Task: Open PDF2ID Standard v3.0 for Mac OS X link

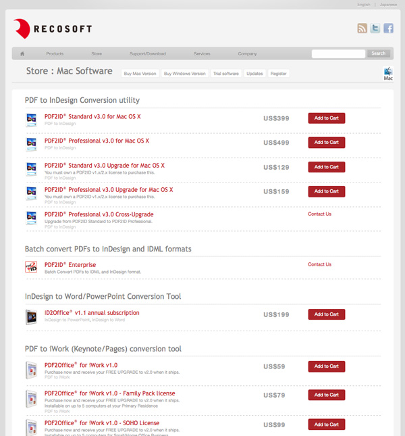Action: (x=92, y=116)
